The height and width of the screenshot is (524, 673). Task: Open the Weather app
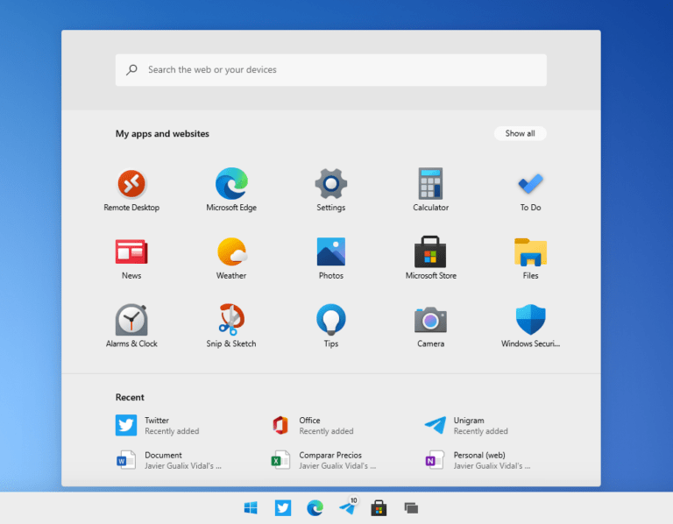coord(231,258)
